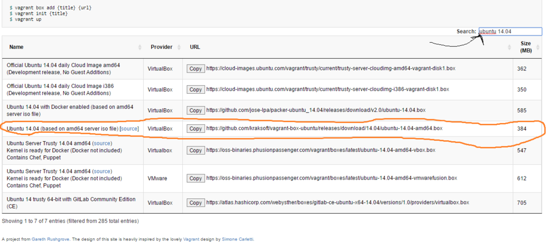Select the phusionpassenger vbox.box URL text
Viewport: 547px width, 242px height.
[x=321, y=150]
